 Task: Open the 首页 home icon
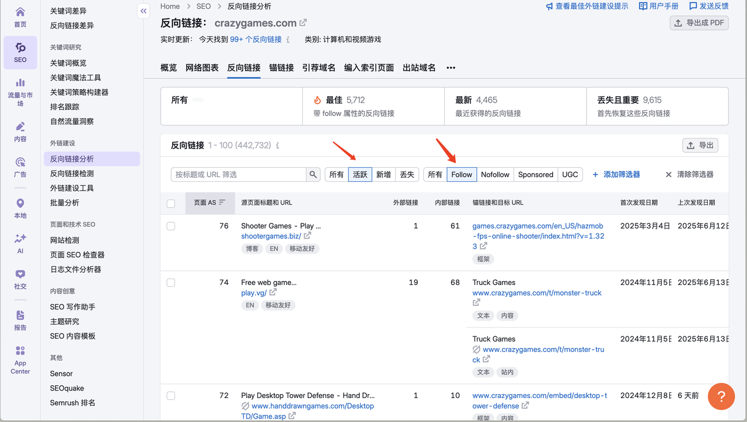click(20, 17)
